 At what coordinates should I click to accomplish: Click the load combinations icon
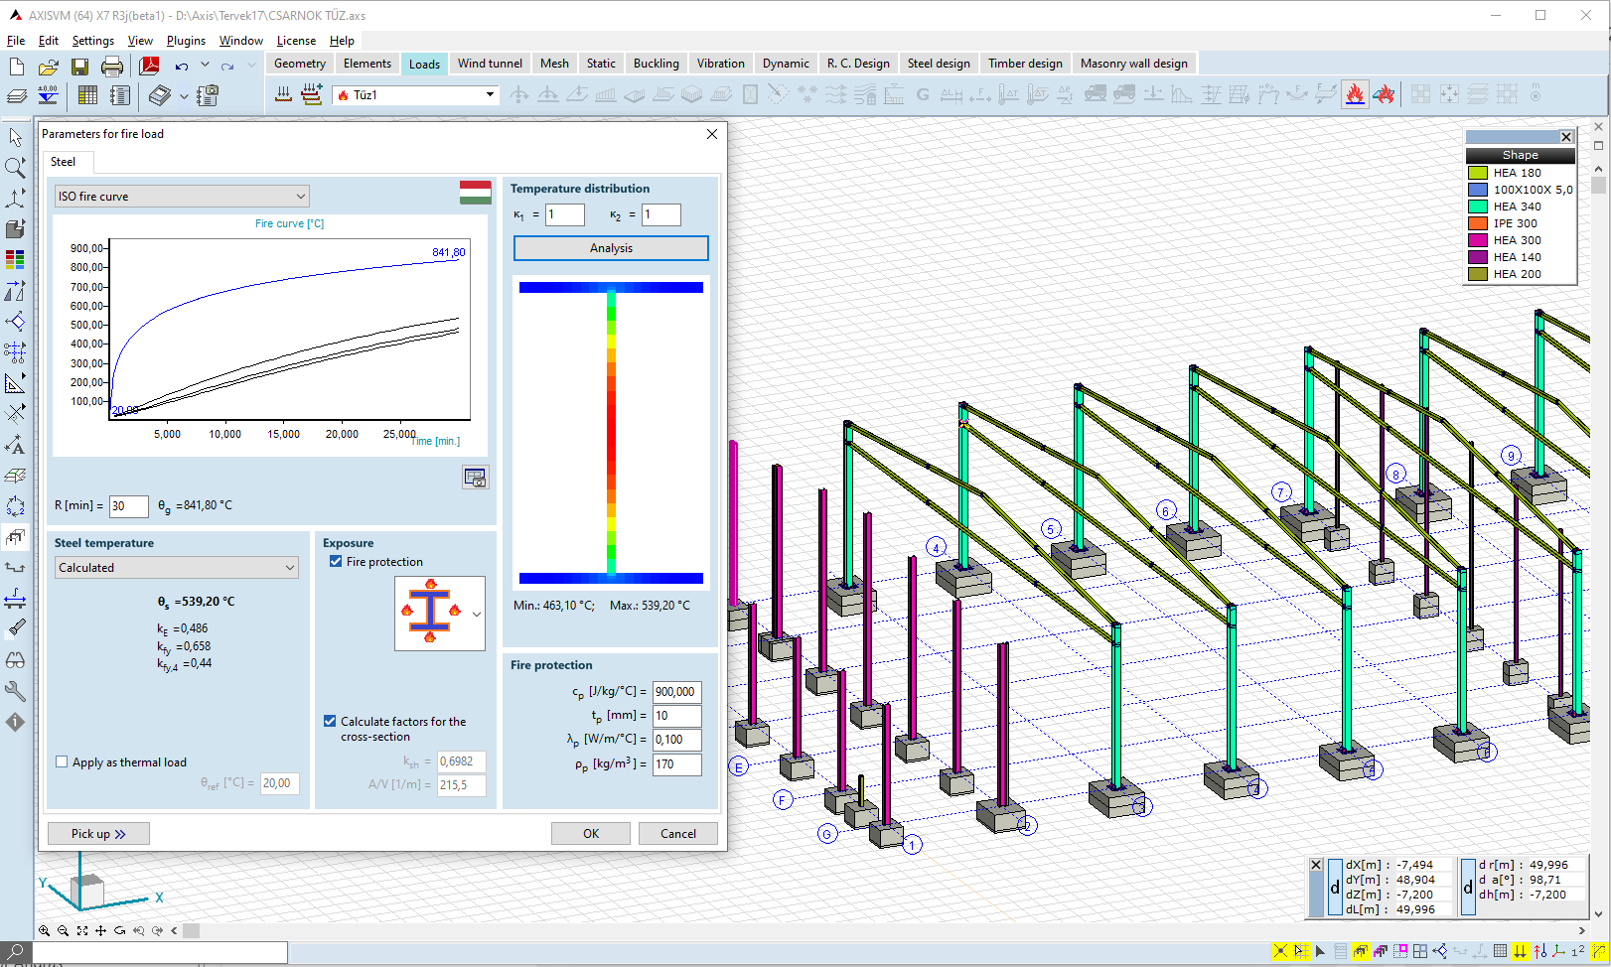point(312,94)
